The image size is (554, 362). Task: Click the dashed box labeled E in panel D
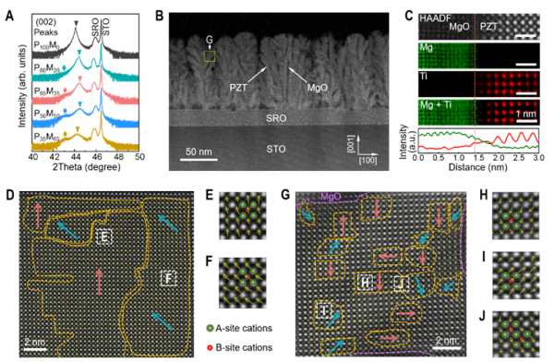104,236
